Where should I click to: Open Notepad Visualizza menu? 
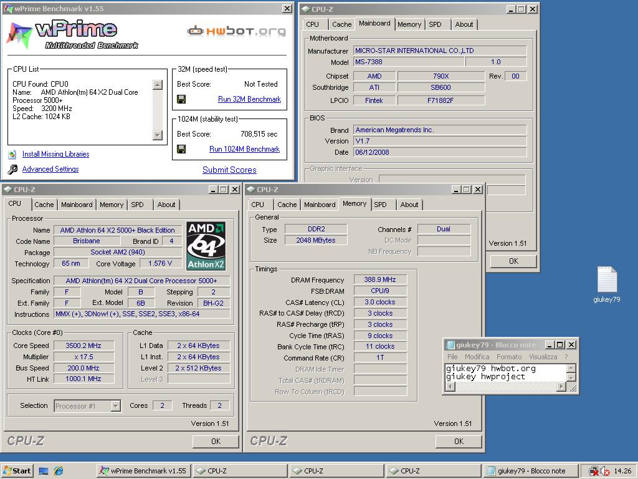543,356
